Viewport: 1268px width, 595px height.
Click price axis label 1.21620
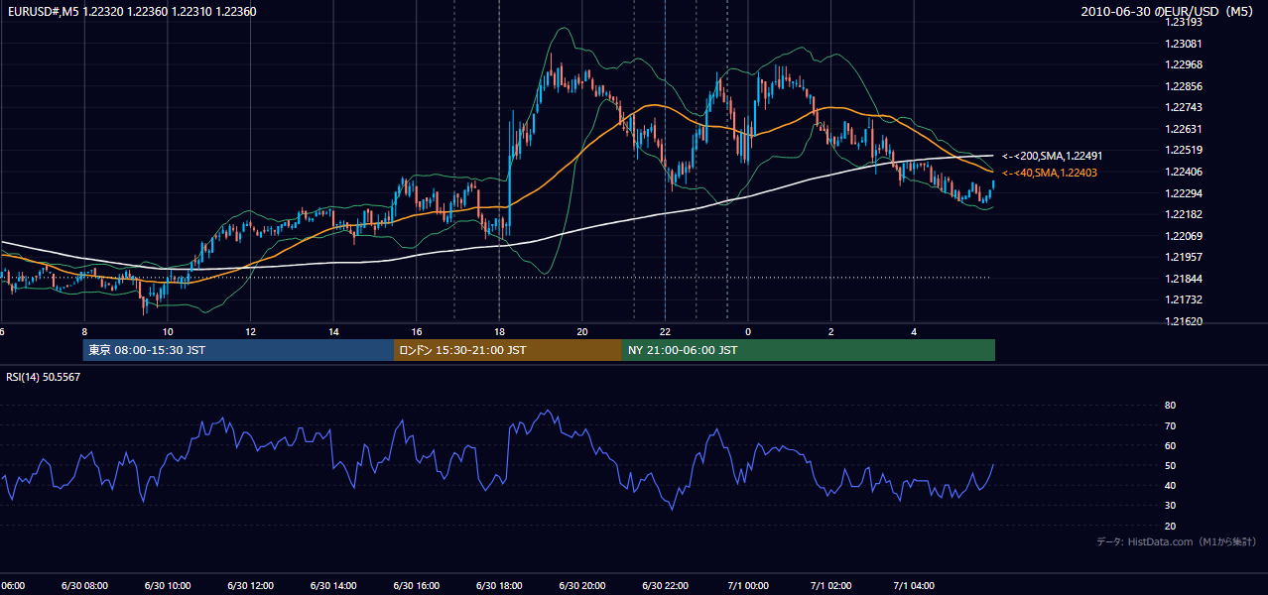click(1183, 321)
